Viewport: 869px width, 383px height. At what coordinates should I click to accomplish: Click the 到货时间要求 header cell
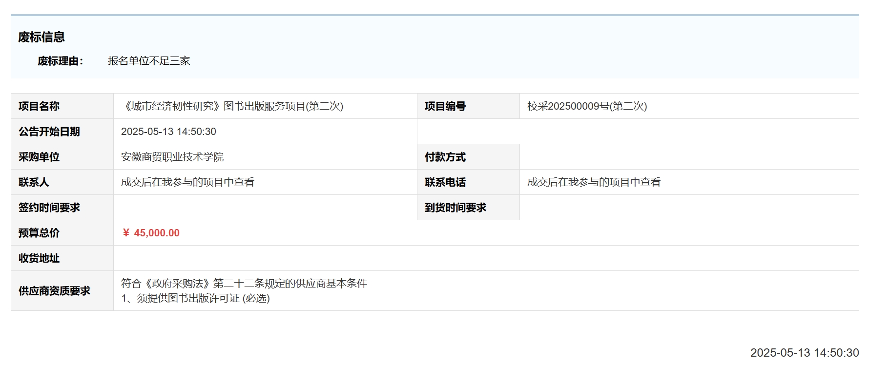455,208
